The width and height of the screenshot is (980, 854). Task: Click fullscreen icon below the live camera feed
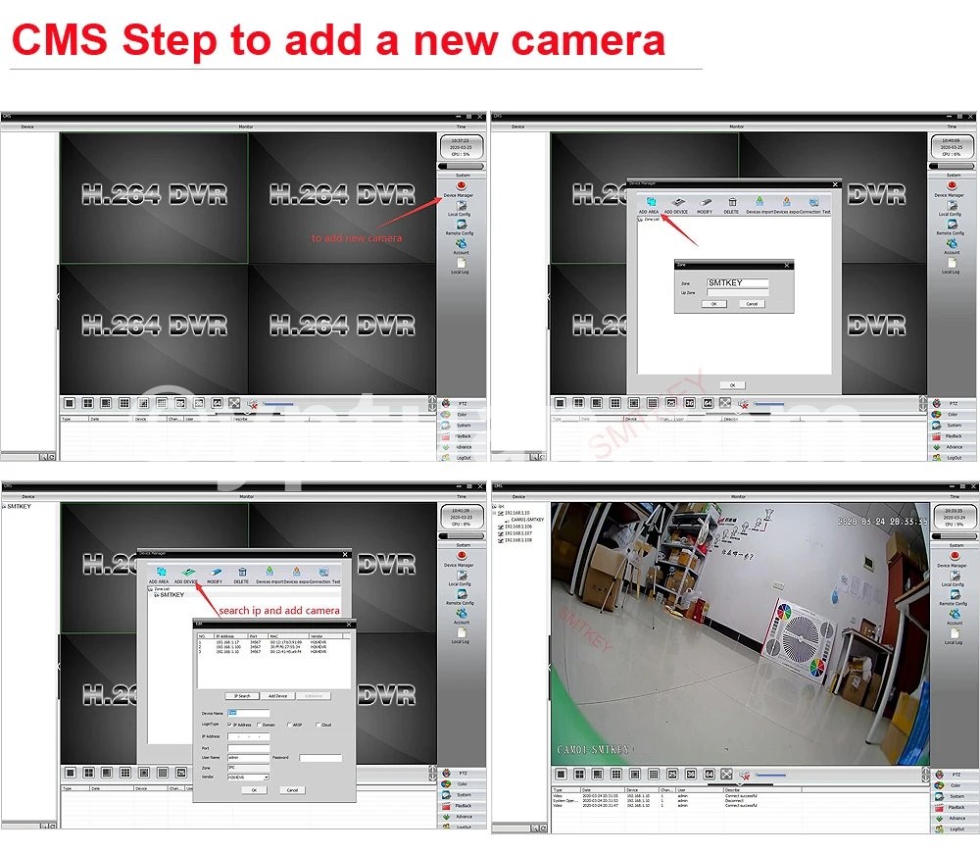pos(725,774)
